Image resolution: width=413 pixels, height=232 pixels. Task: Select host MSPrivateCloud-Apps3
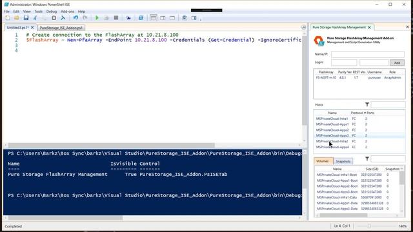(359, 135)
